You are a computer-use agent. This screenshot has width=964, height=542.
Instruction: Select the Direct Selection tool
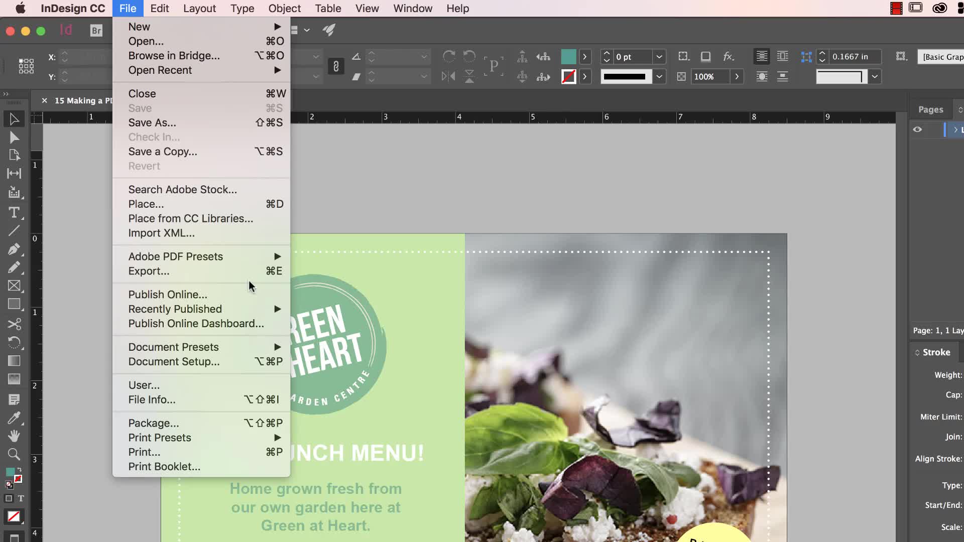point(14,138)
